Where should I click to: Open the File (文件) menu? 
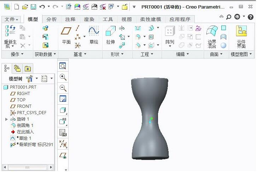[x=11, y=20]
